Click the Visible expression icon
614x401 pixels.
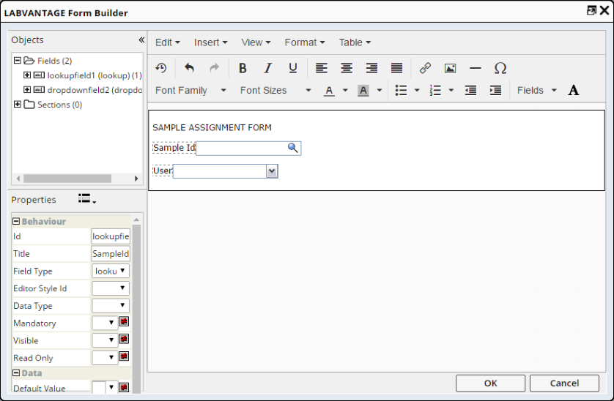point(124,339)
